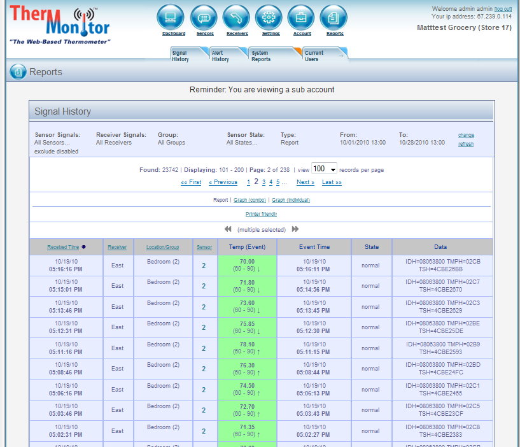520x447 pixels.
Task: Click the previous selection double-arrow icon
Action: 228,229
